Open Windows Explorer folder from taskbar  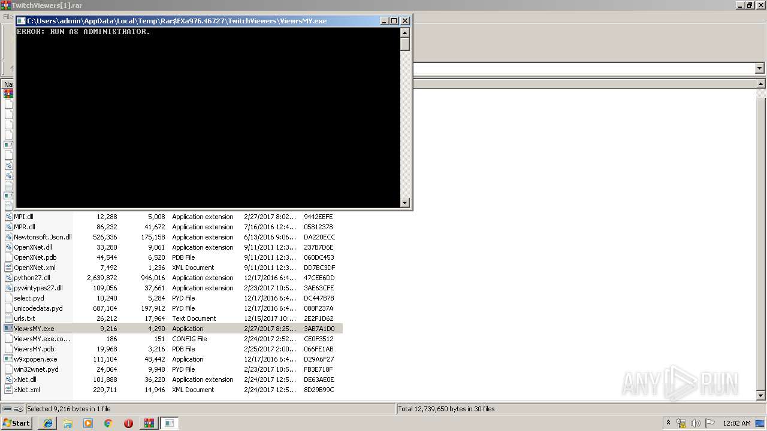(x=68, y=423)
